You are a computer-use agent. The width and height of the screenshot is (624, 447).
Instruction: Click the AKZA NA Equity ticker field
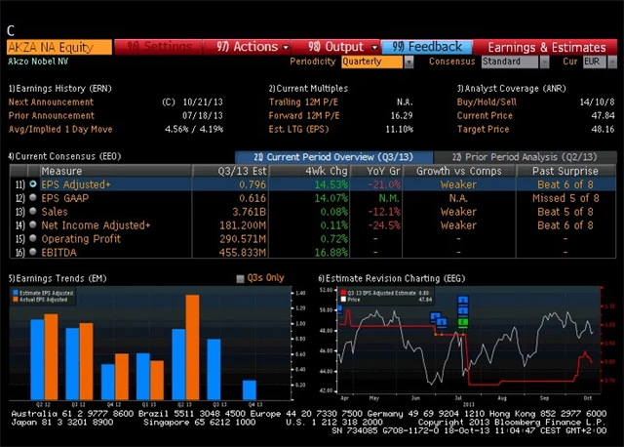click(x=59, y=47)
